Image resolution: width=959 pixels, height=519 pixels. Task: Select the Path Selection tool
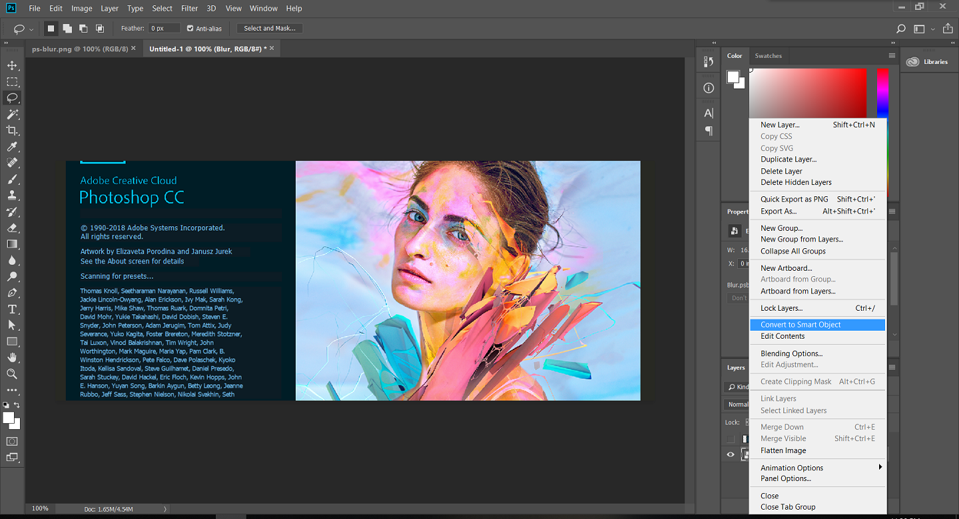(12, 325)
